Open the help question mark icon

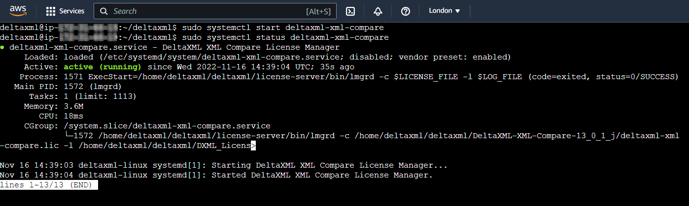pos(406,11)
